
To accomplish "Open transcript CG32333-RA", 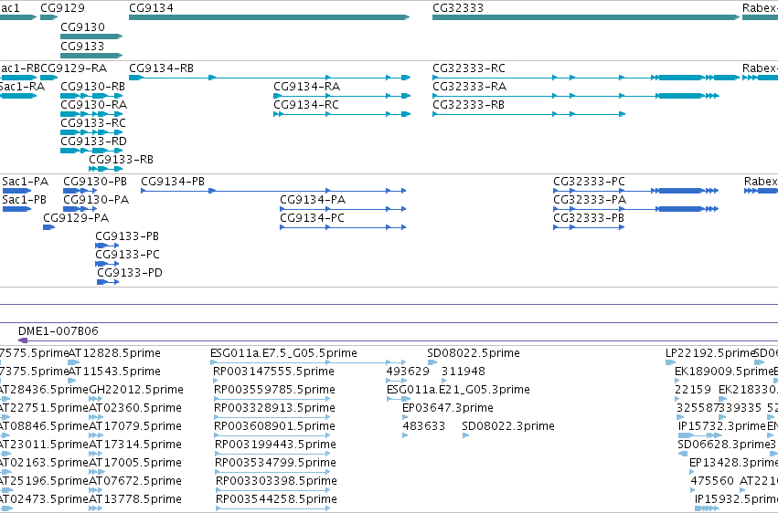I will (x=469, y=87).
